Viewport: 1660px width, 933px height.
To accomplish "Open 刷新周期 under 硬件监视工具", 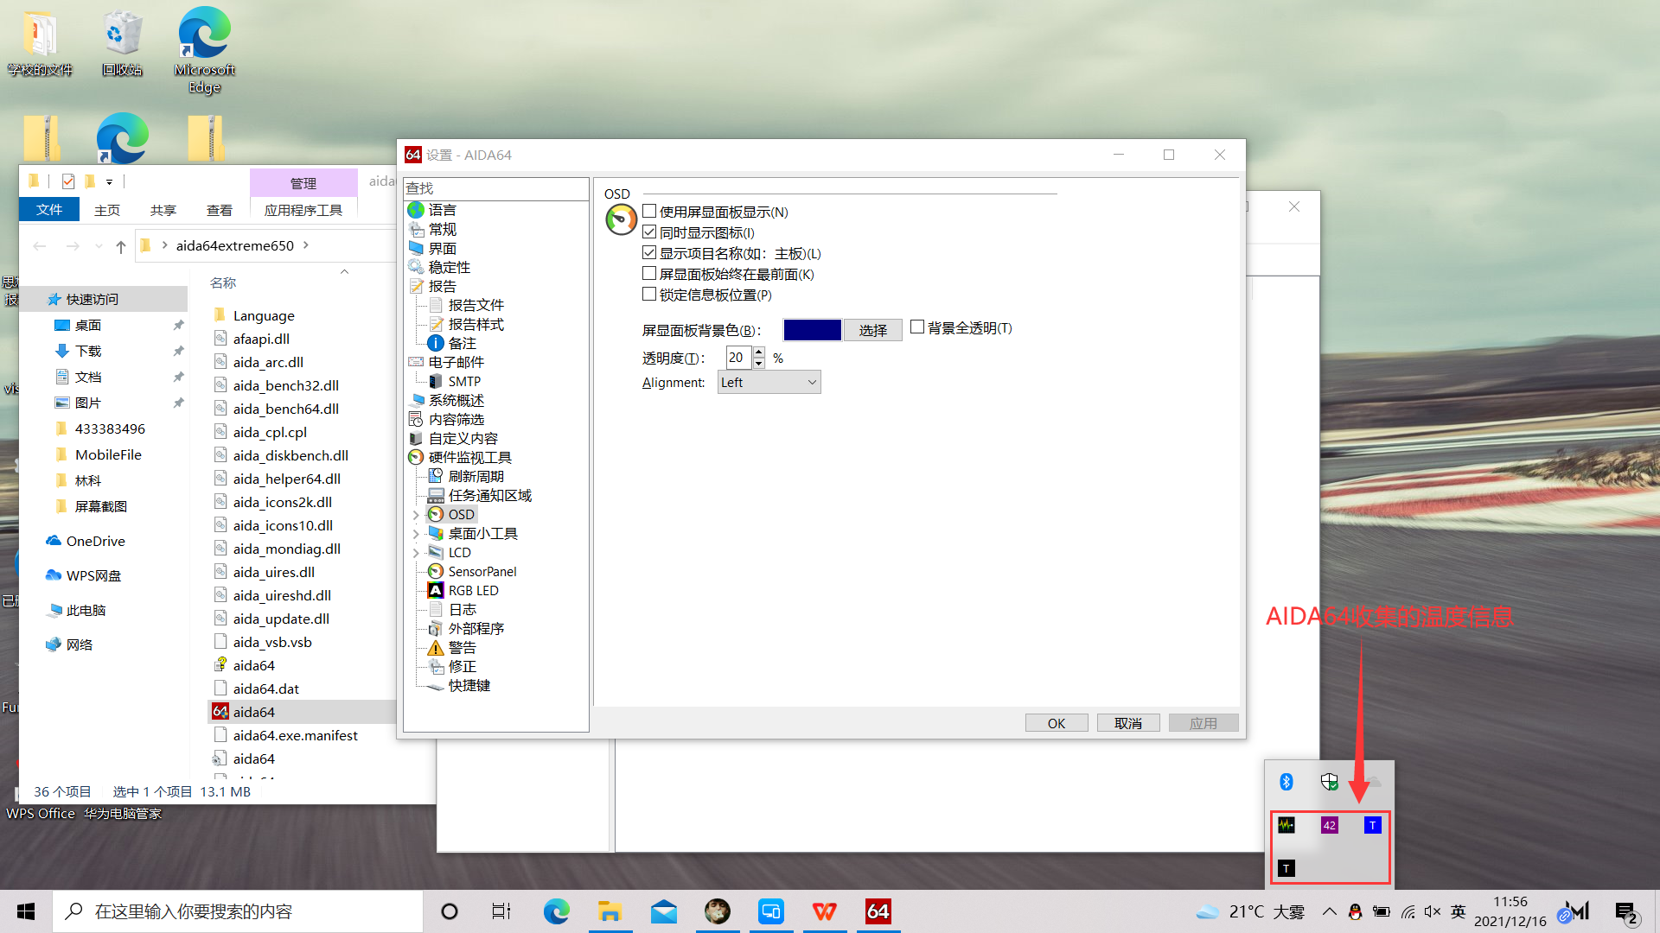I will click(x=475, y=475).
